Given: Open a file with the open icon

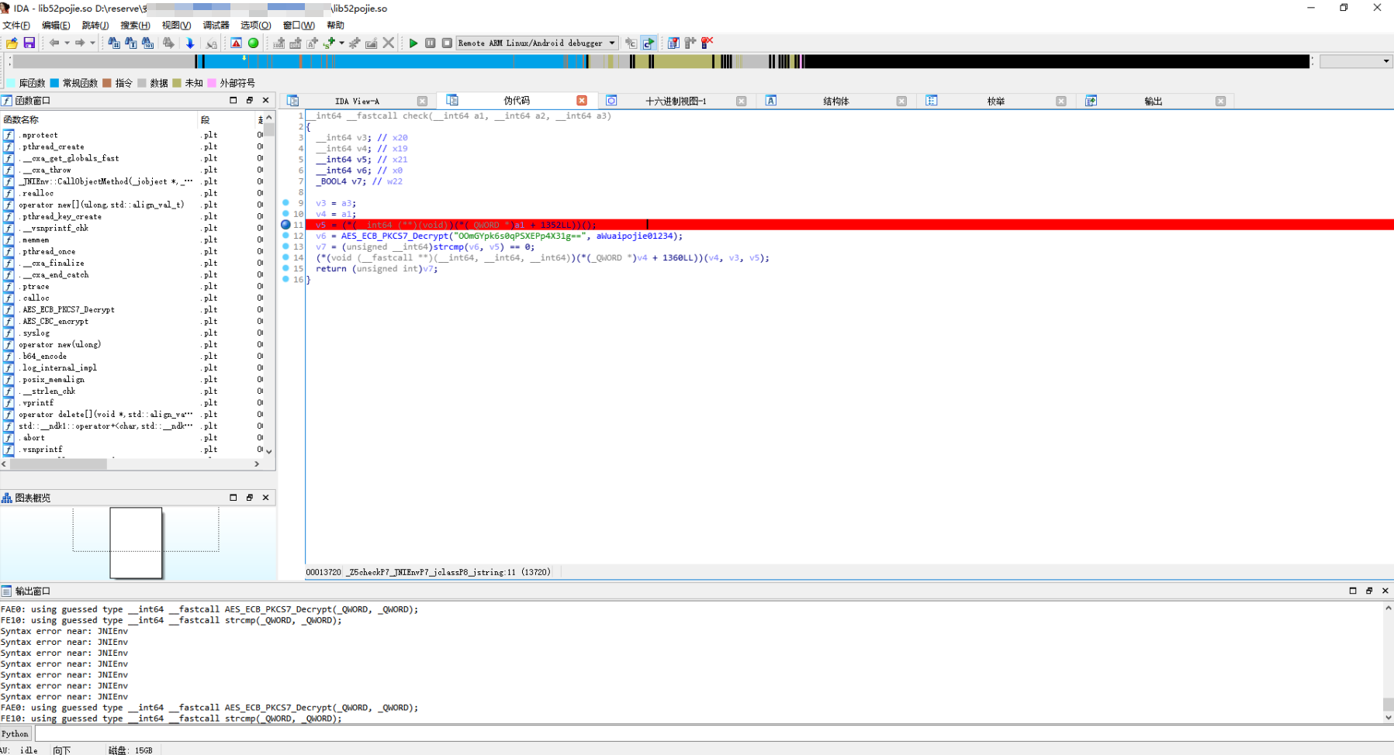Looking at the screenshot, I should [x=11, y=43].
